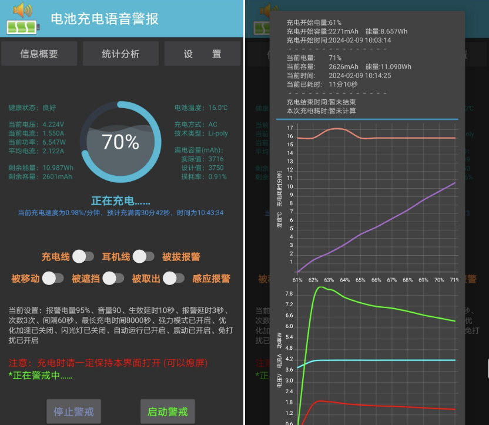The width and height of the screenshot is (489, 425).
Task: Toggle the 充电线 switch
Action: 83,256
